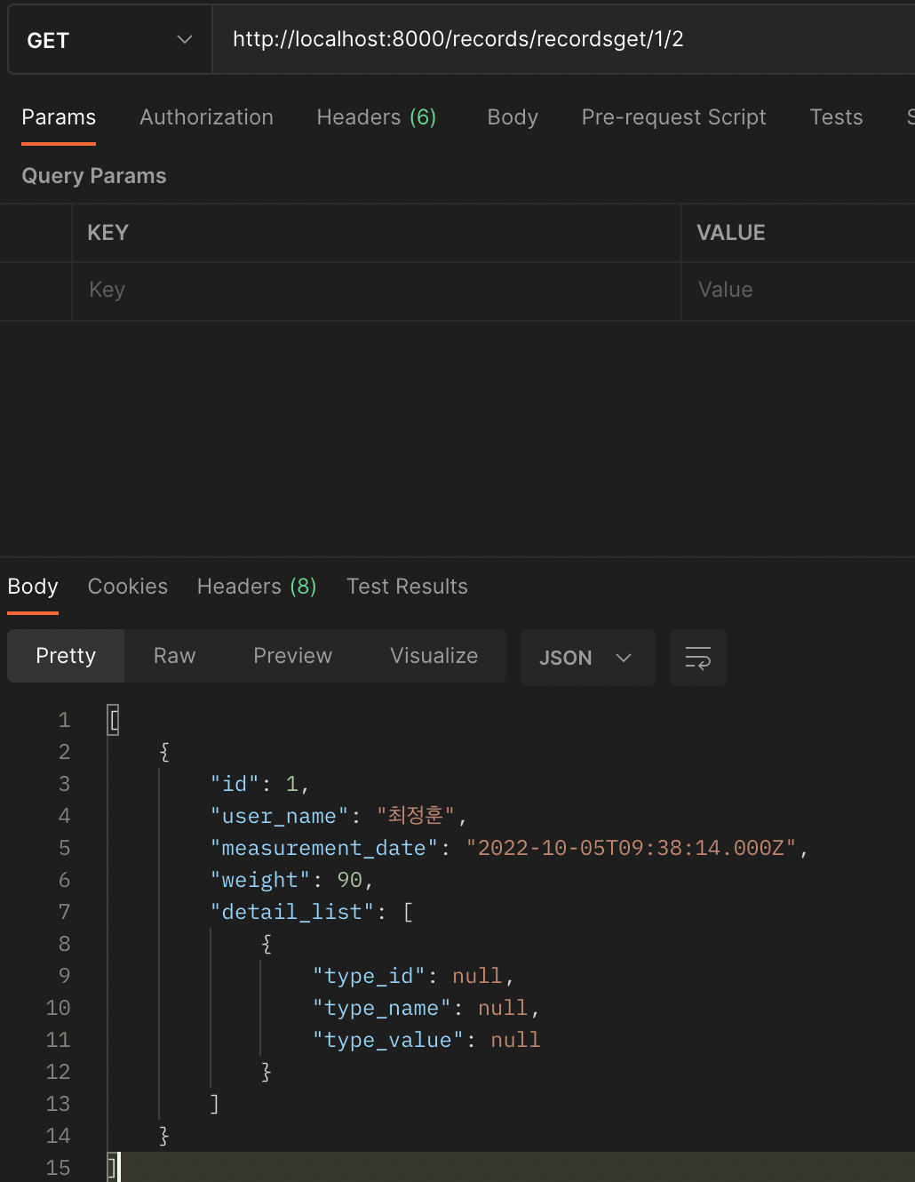Open the Pre-request Script tab
This screenshot has width=915, height=1182.
point(673,116)
